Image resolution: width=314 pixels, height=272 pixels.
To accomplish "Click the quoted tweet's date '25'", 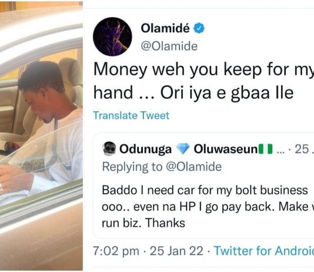I will click(302, 149).
